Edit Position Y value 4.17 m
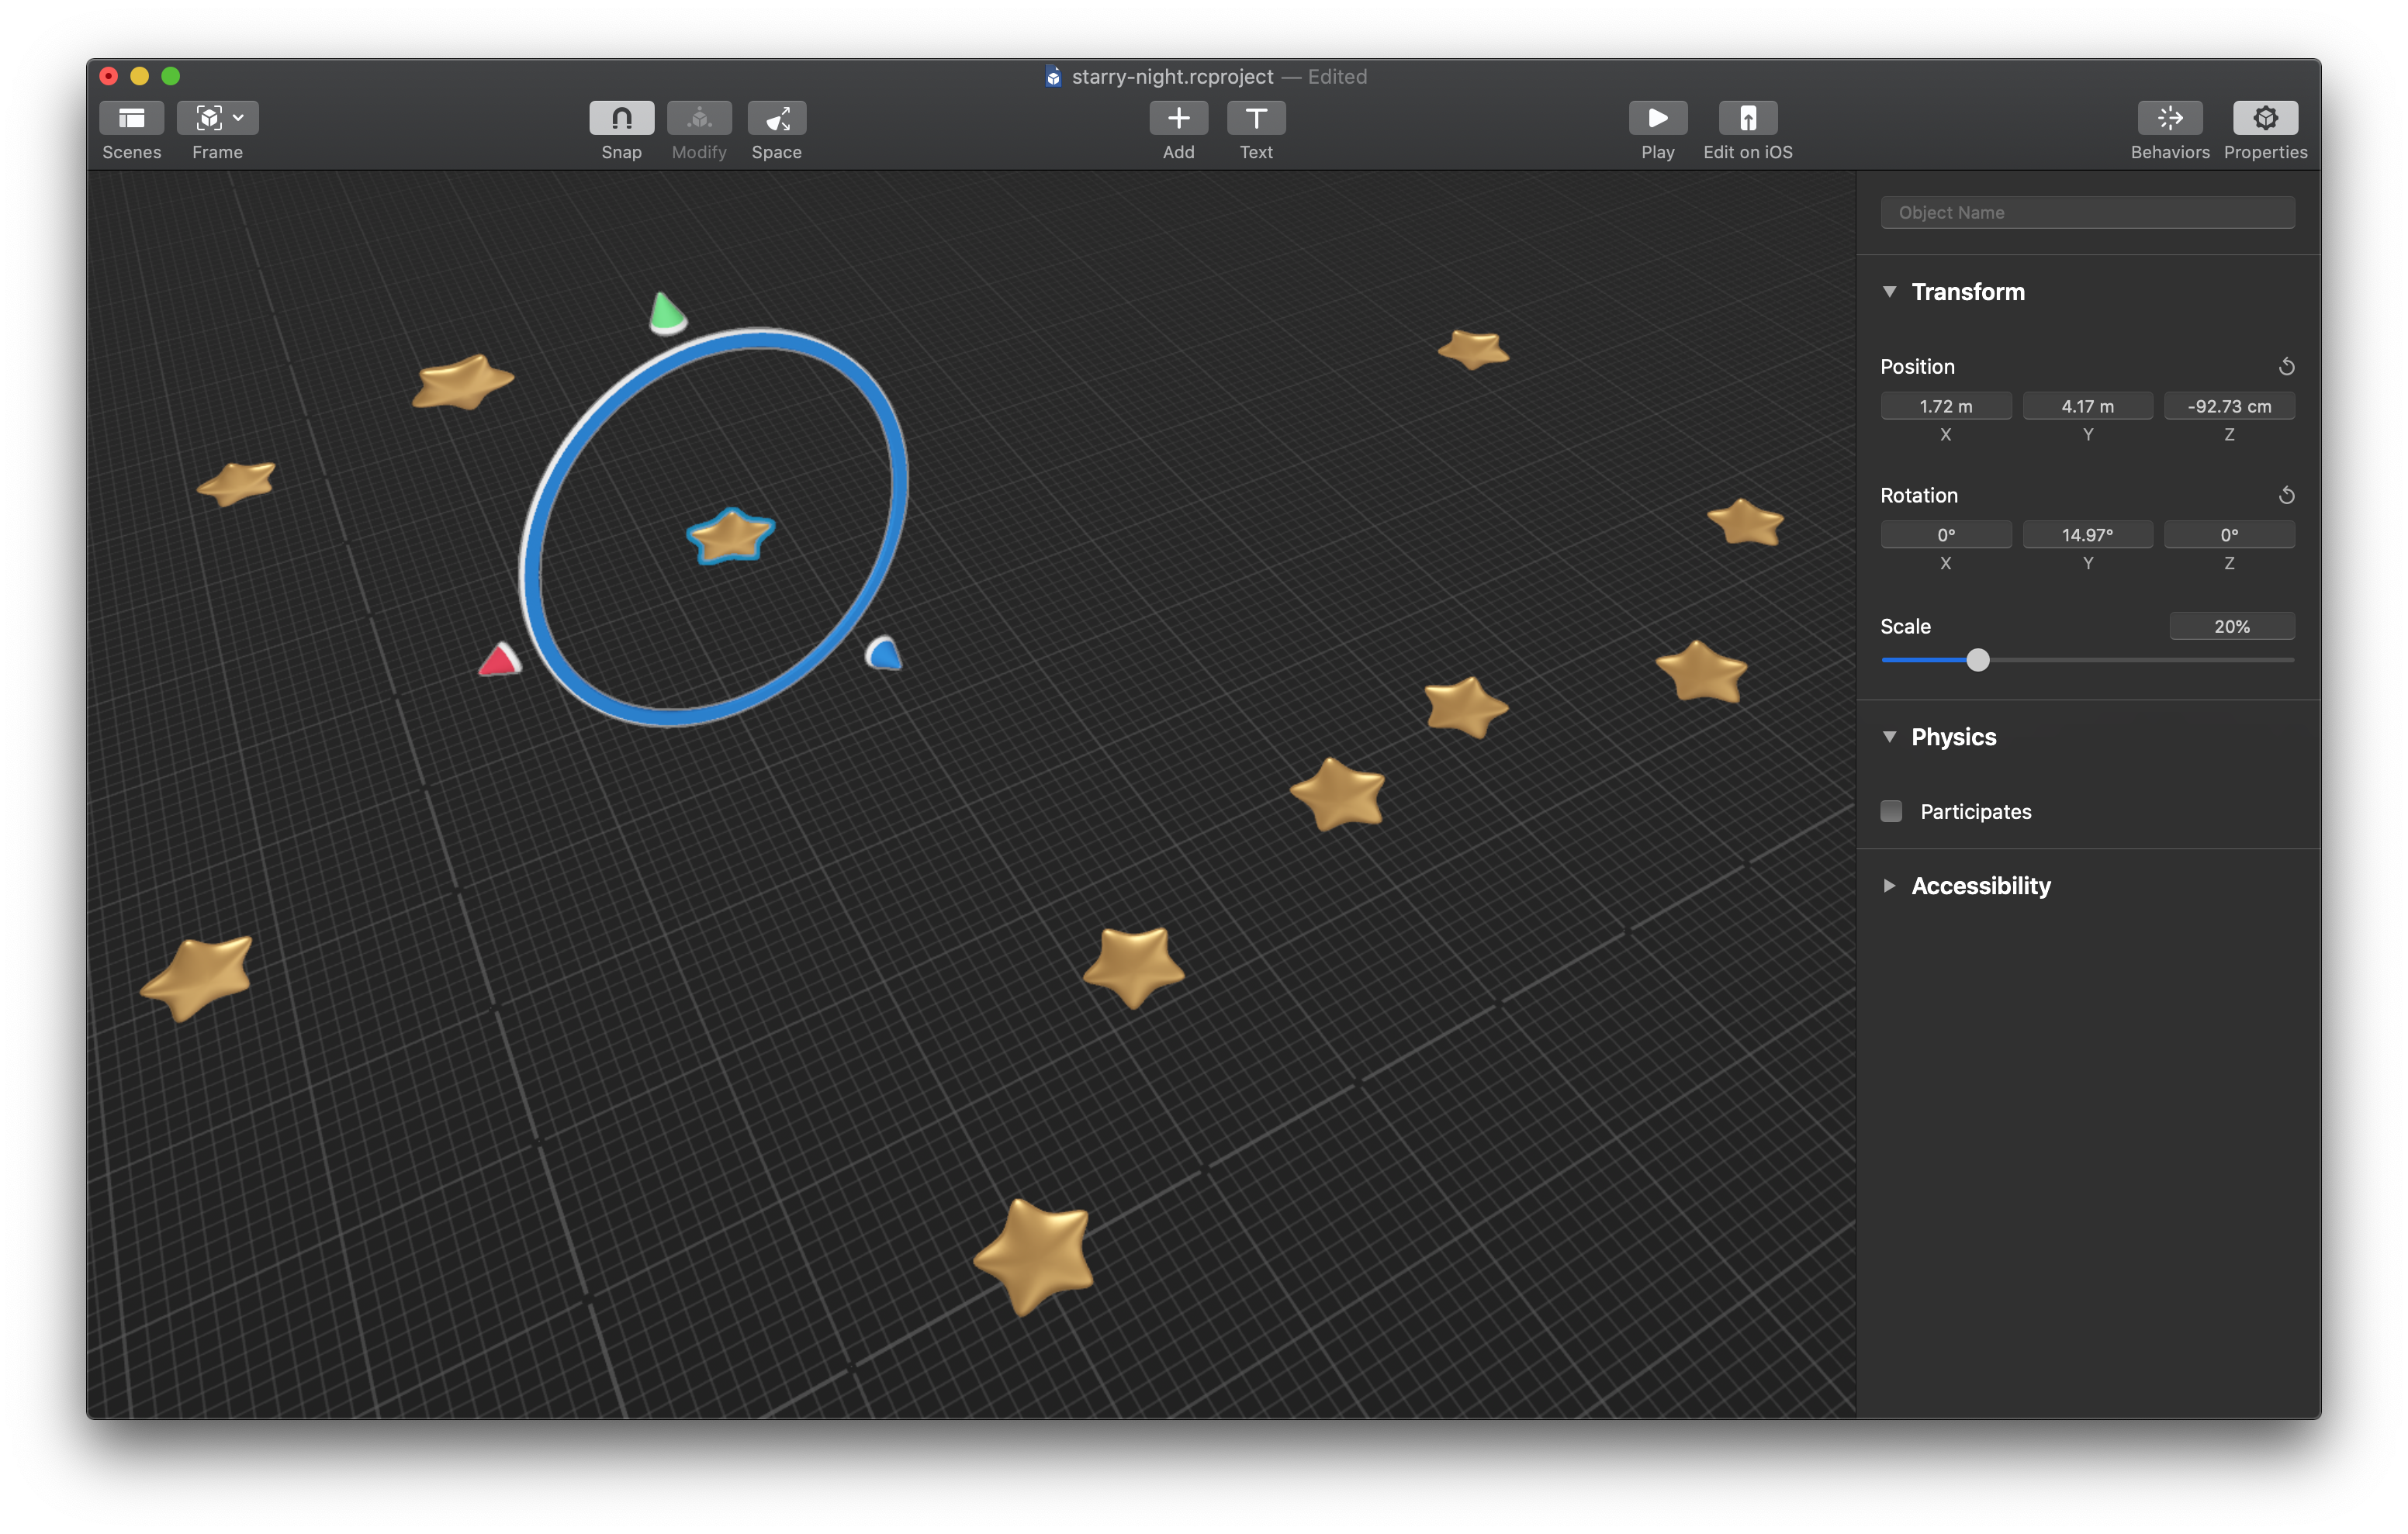 point(2087,406)
